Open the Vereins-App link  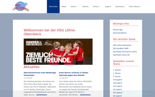118,30
